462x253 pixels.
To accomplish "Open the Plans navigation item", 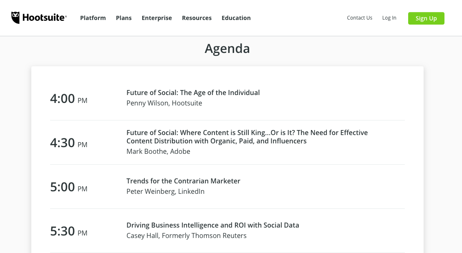I will click(x=124, y=18).
